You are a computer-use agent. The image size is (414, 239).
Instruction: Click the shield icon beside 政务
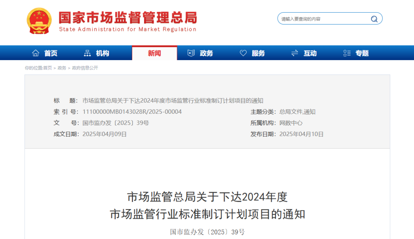[191, 53]
